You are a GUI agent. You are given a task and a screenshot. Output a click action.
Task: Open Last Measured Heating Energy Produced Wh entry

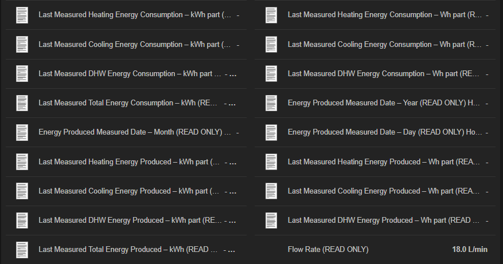point(383,162)
